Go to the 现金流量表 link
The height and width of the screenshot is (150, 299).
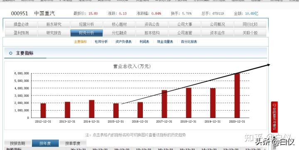(165, 42)
